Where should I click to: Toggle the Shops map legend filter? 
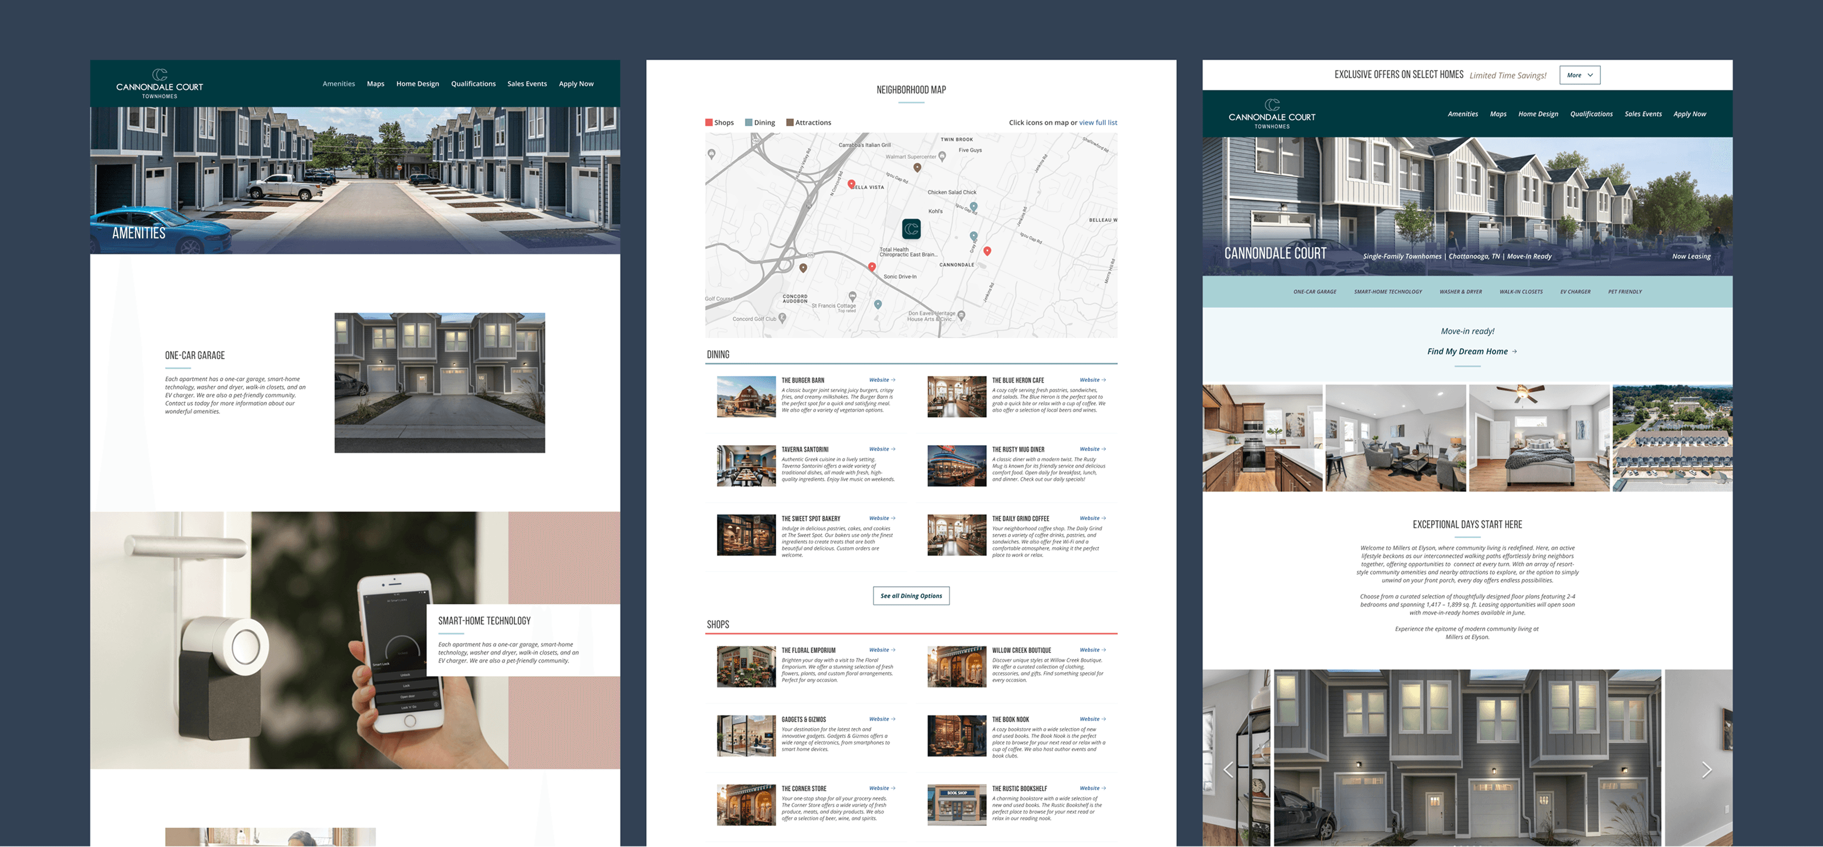click(x=719, y=122)
